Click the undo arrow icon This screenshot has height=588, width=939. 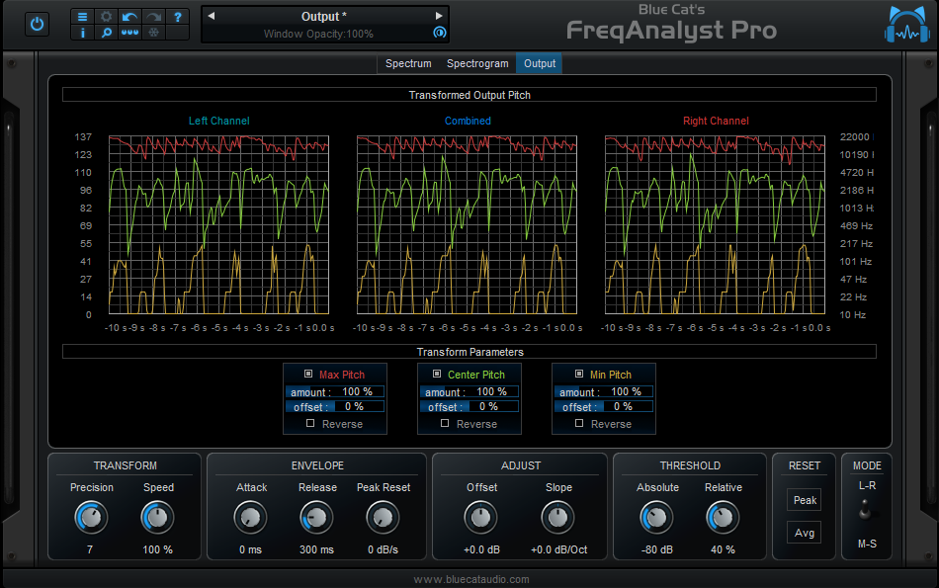pyautogui.click(x=129, y=17)
